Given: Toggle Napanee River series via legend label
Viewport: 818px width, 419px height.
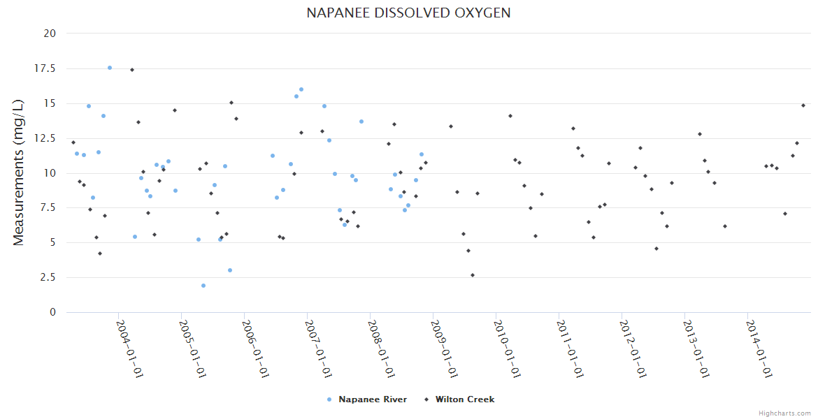Looking at the screenshot, I should tap(372, 399).
